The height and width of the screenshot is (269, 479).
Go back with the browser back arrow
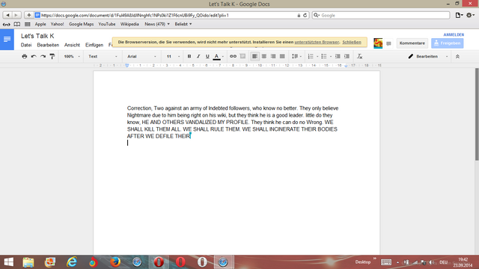(7, 15)
